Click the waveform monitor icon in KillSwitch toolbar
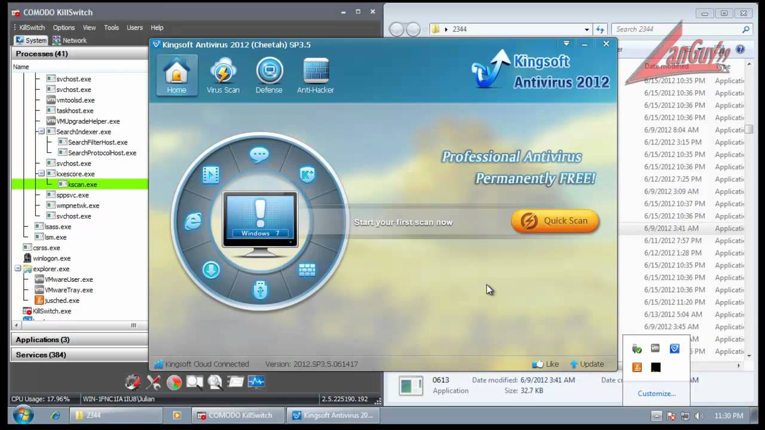The width and height of the screenshot is (765, 430). [256, 381]
